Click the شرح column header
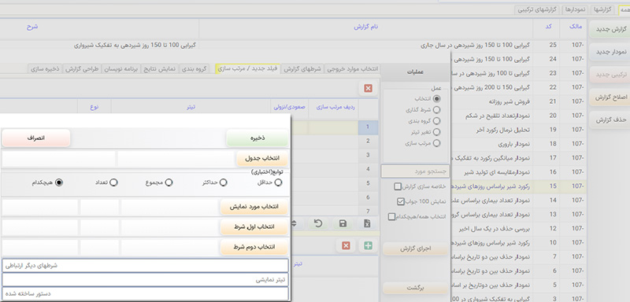630x302 pixels. pos(32,27)
